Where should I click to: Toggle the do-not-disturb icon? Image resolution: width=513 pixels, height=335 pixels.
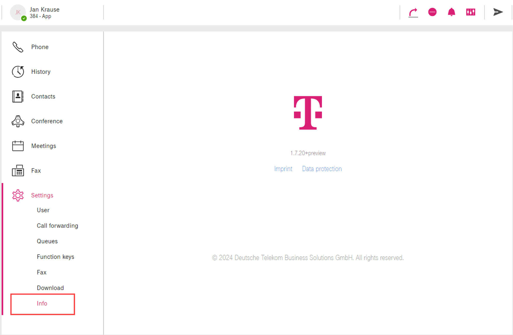pos(432,12)
